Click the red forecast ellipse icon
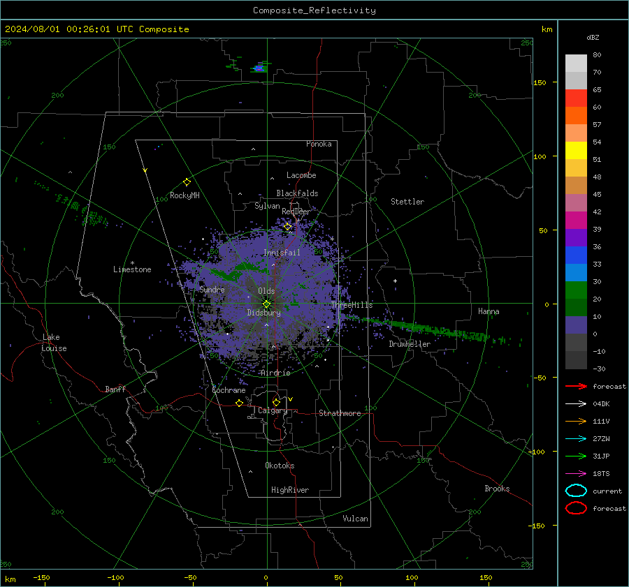Viewport: 629px width, 587px height. pos(576,508)
